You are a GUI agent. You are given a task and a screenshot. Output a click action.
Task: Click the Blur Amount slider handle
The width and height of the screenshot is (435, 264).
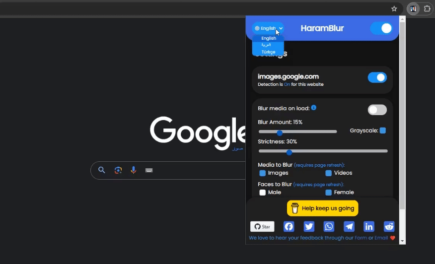point(280,133)
